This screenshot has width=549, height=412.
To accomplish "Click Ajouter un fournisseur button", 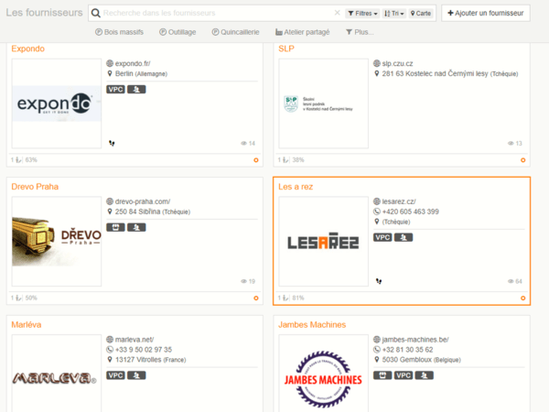I will (x=485, y=14).
